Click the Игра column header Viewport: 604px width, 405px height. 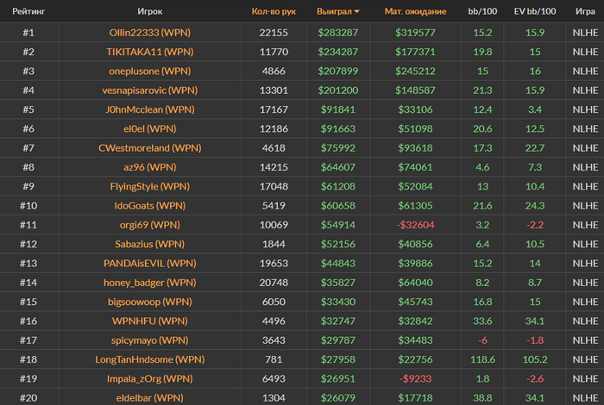pos(585,11)
